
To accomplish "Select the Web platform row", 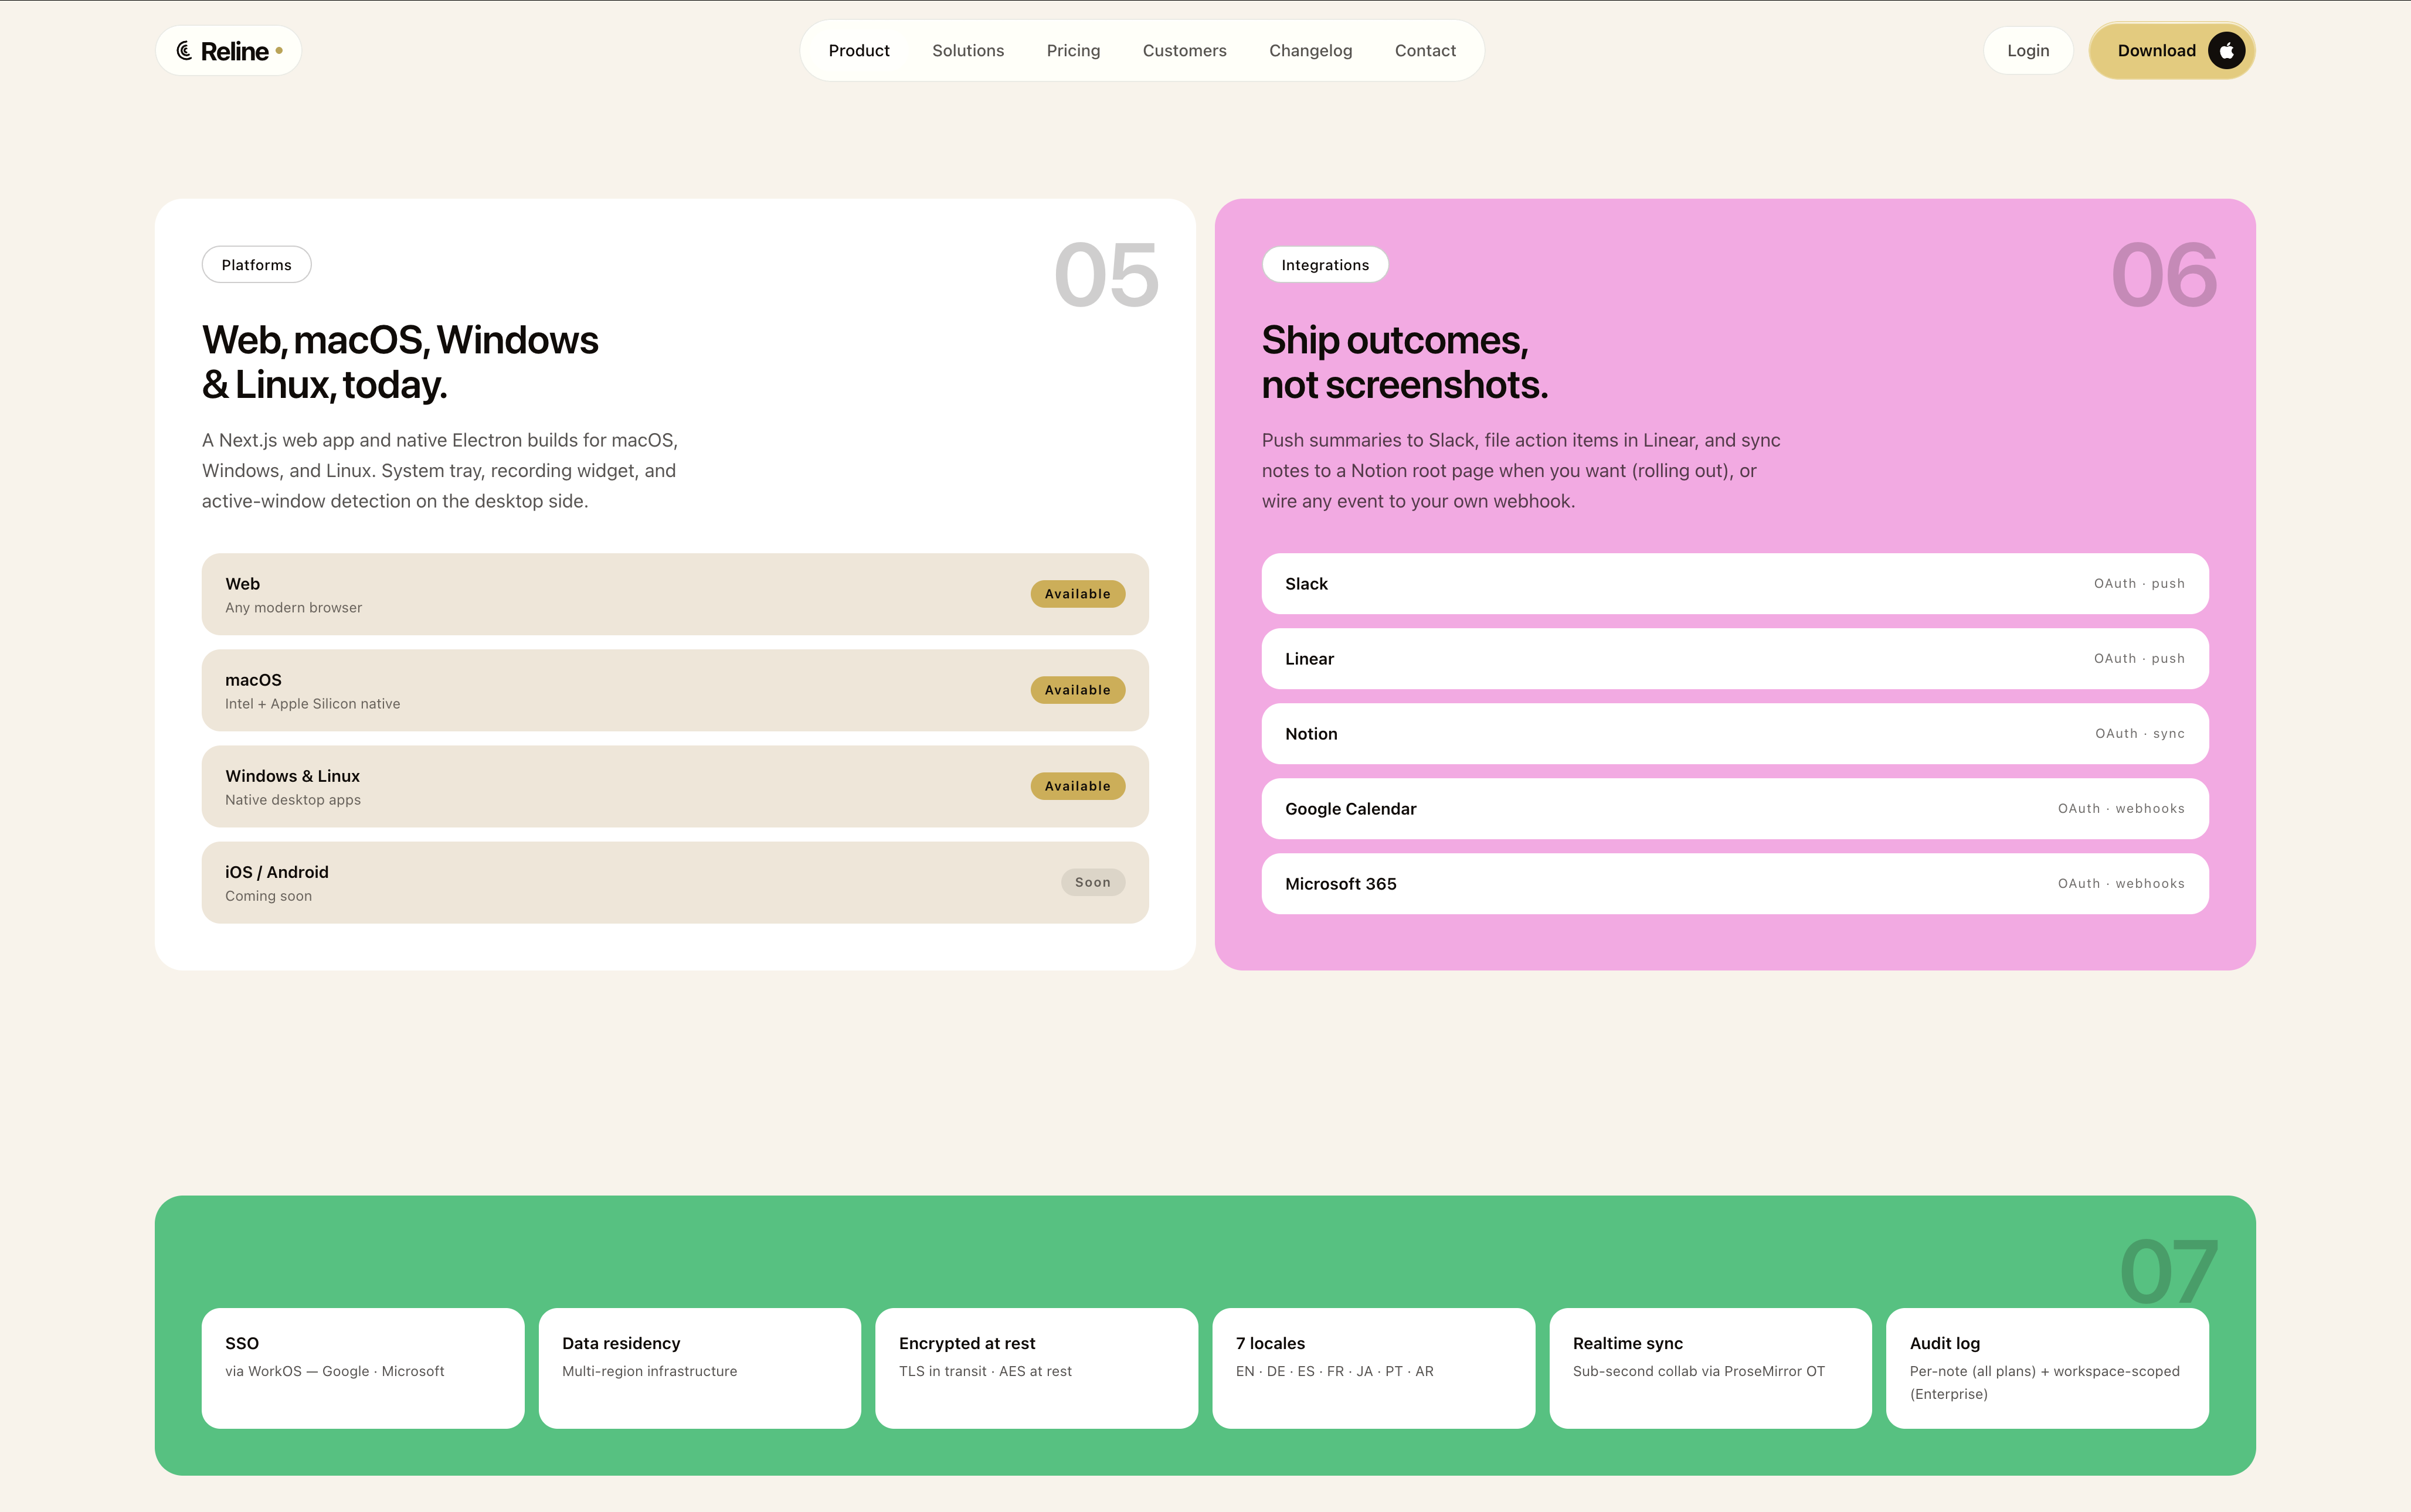I will (x=674, y=594).
